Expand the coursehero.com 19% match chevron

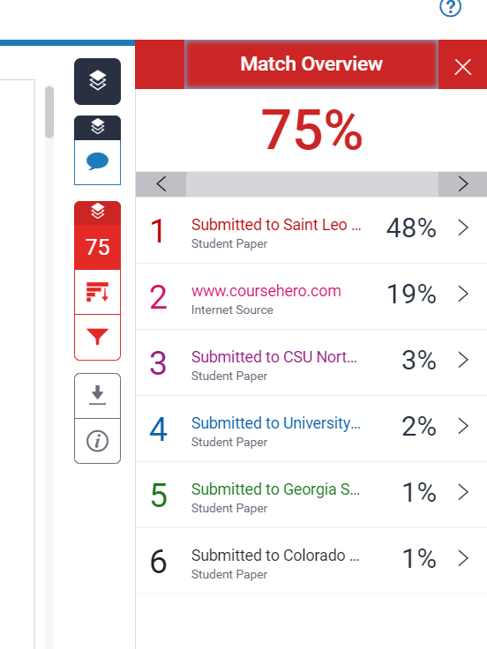(x=463, y=294)
